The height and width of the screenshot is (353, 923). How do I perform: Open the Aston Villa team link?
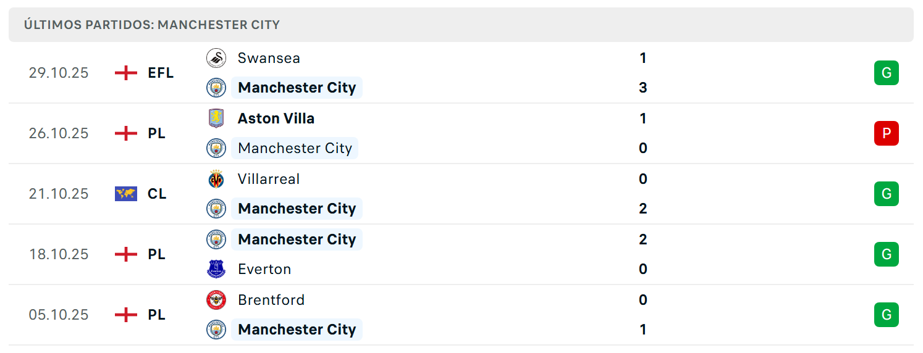276,118
